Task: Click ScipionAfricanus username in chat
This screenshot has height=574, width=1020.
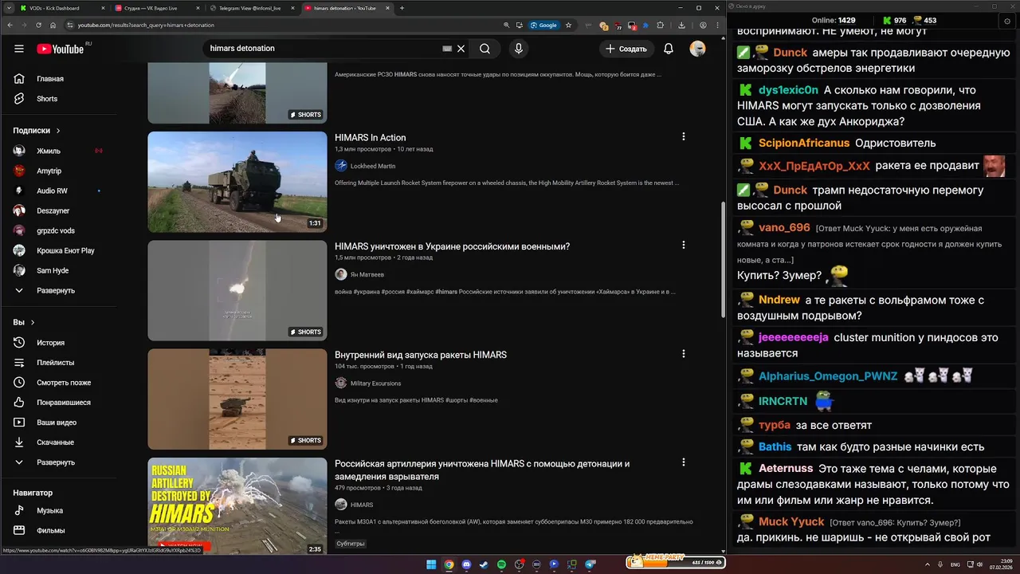Action: pyautogui.click(x=804, y=143)
